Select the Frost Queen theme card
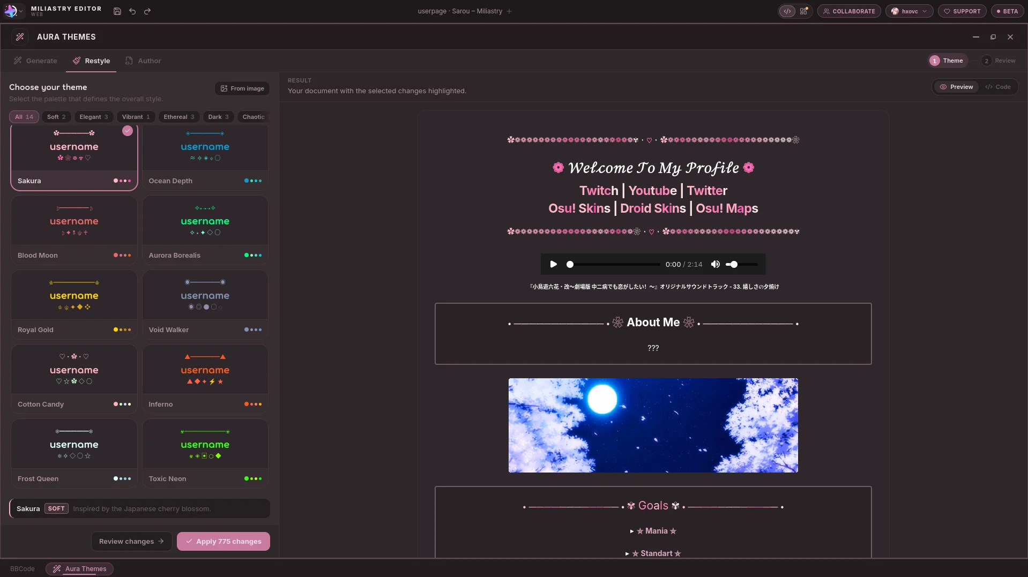This screenshot has height=577, width=1028. click(x=74, y=453)
